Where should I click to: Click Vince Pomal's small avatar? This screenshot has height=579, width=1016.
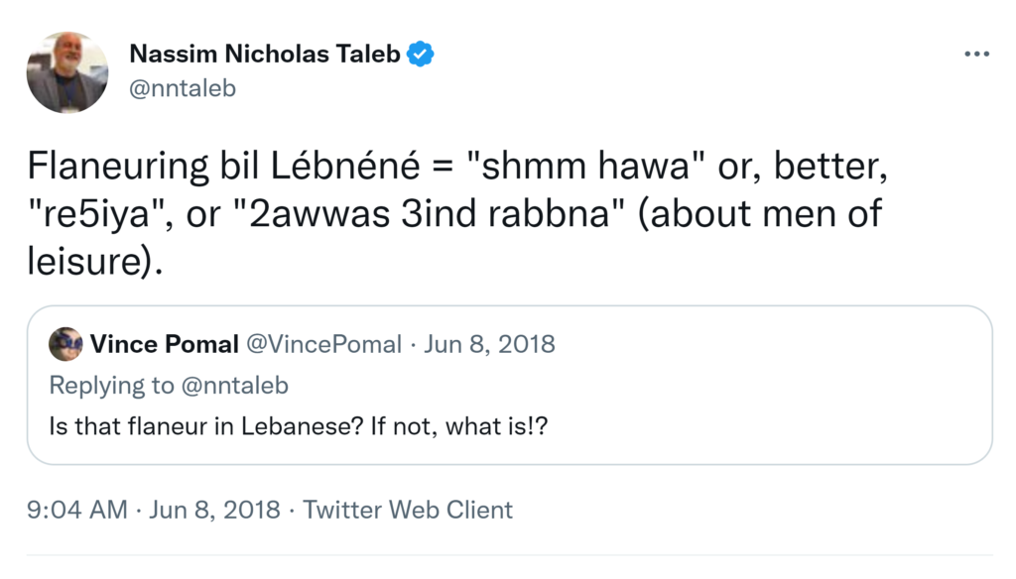coord(65,344)
